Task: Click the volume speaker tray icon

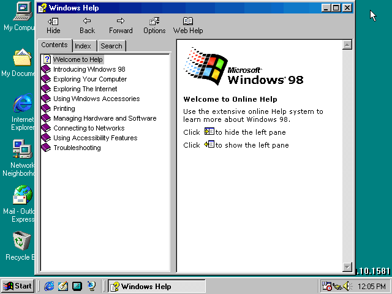Action: (x=347, y=286)
